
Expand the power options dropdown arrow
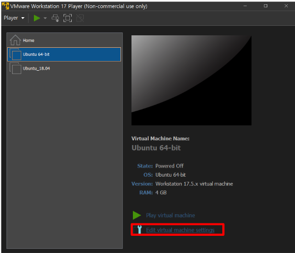45,18
